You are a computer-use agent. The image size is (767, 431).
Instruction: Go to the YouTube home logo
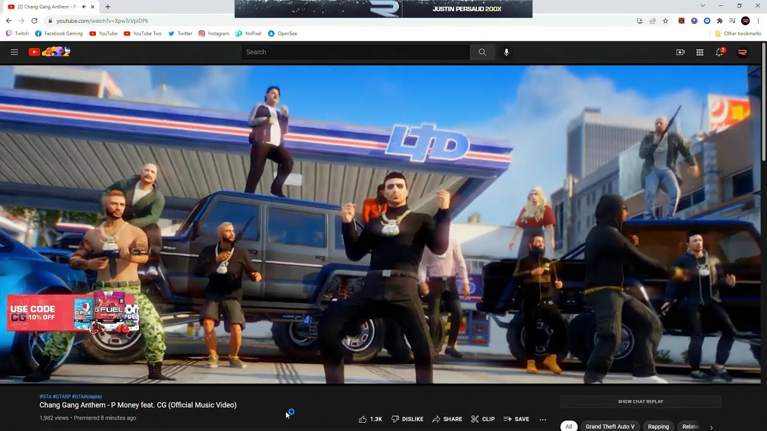coord(49,52)
